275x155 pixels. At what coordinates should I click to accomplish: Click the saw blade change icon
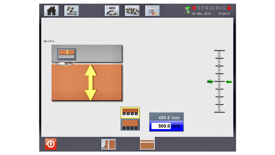pos(71,11)
